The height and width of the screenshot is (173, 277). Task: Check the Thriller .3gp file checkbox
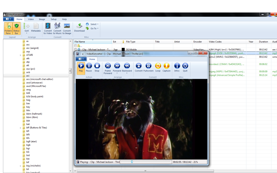75,50
